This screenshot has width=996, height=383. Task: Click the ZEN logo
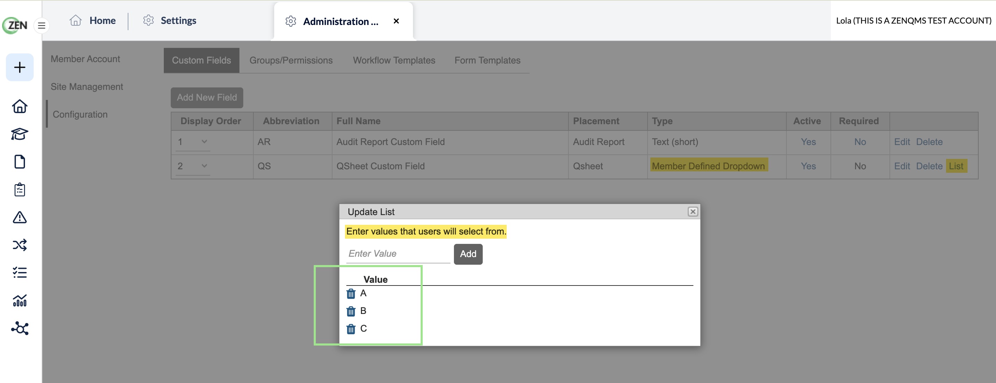tap(15, 26)
